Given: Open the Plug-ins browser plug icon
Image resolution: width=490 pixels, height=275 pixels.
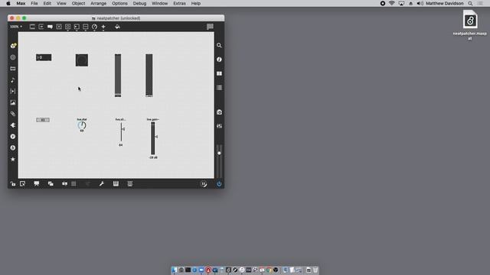Looking at the screenshot, I should [x=13, y=125].
